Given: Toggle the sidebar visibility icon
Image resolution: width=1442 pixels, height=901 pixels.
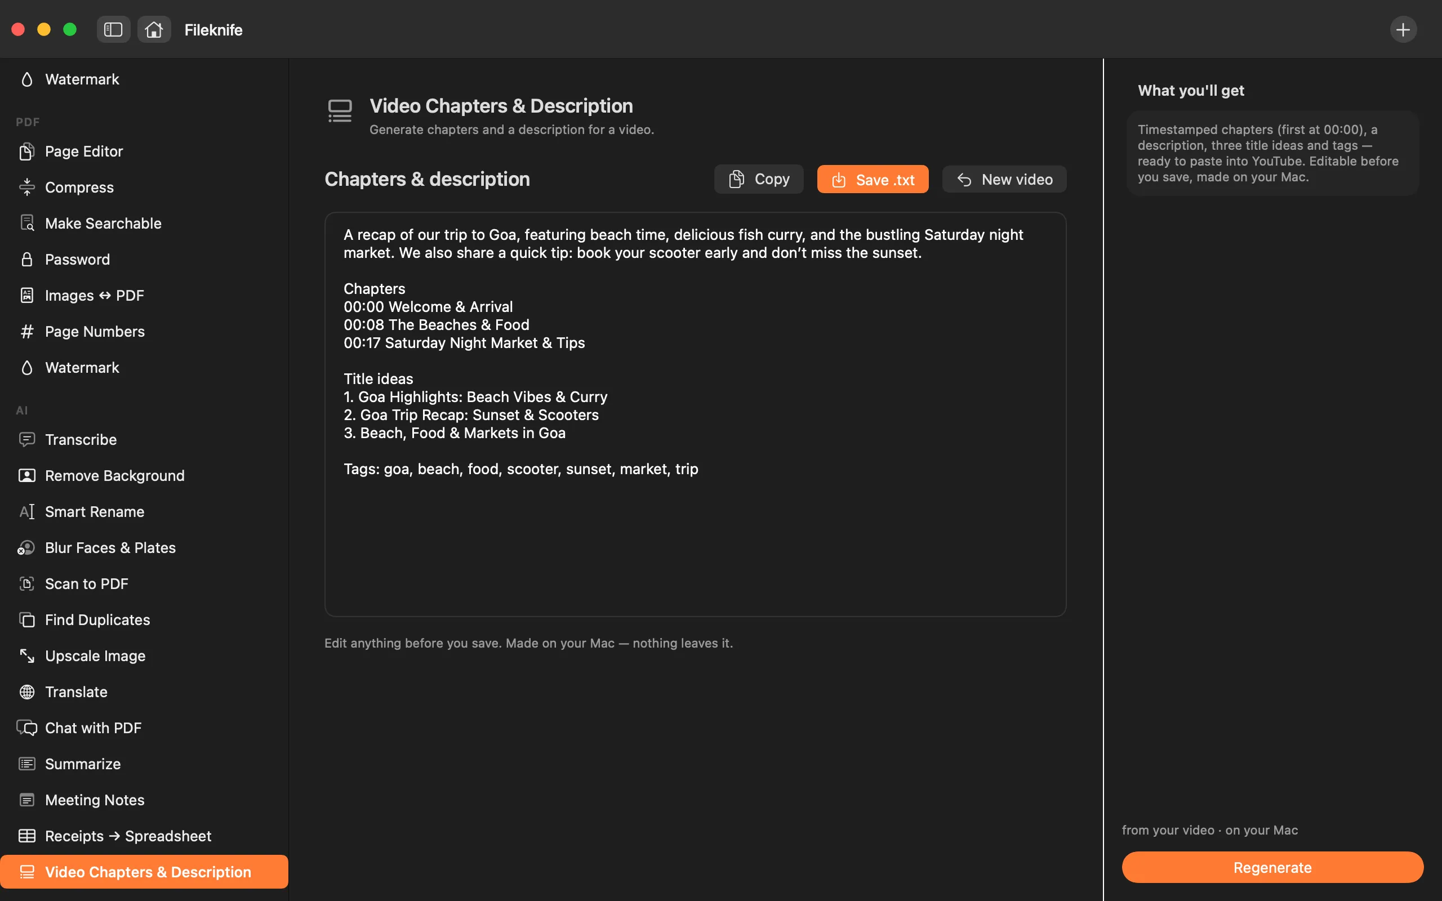Looking at the screenshot, I should click(113, 29).
